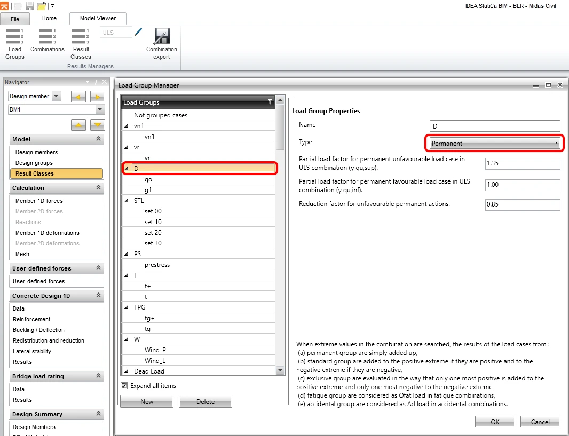Click the save icon in title bar
This screenshot has height=436, width=569.
pyautogui.click(x=30, y=5)
